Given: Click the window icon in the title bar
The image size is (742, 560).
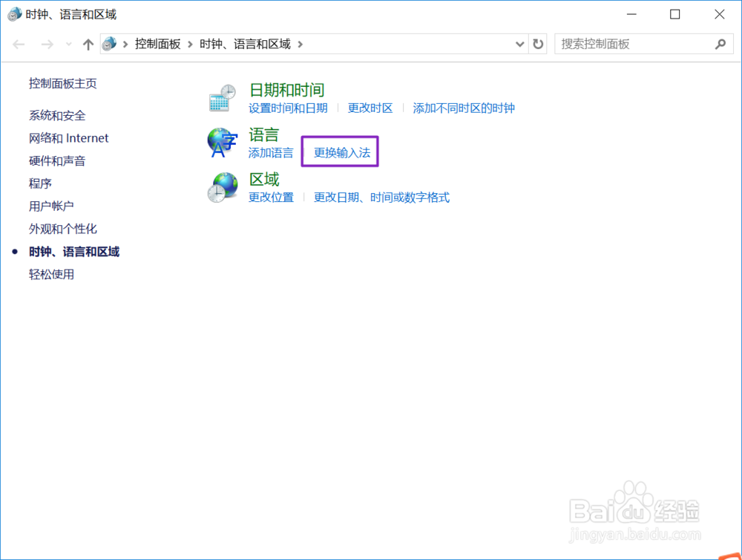Looking at the screenshot, I should pos(13,14).
